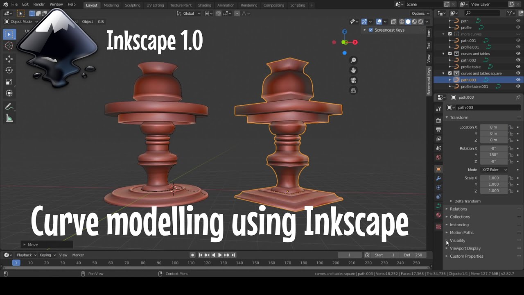Viewport: 524px width, 295px height.
Task: Click the Blender logo menu icon
Action: tap(5, 5)
